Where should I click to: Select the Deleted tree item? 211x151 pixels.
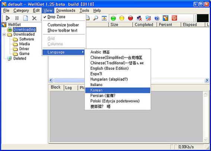[20, 59]
